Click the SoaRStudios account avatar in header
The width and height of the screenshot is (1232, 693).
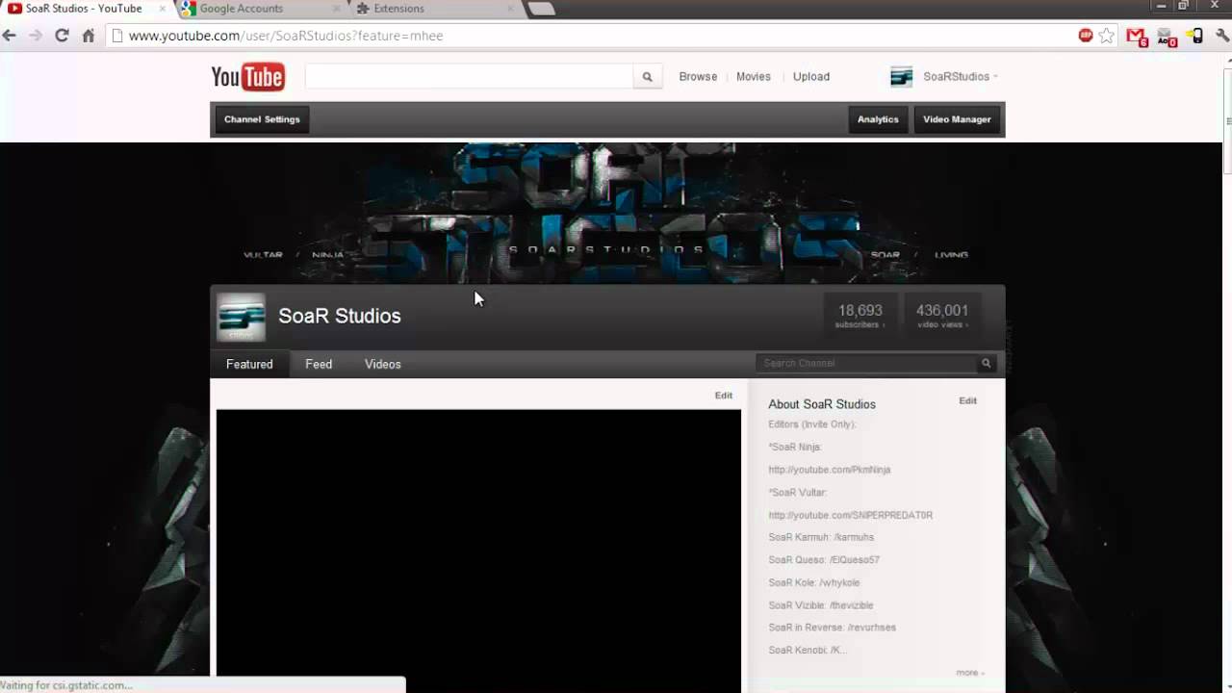pyautogui.click(x=901, y=77)
